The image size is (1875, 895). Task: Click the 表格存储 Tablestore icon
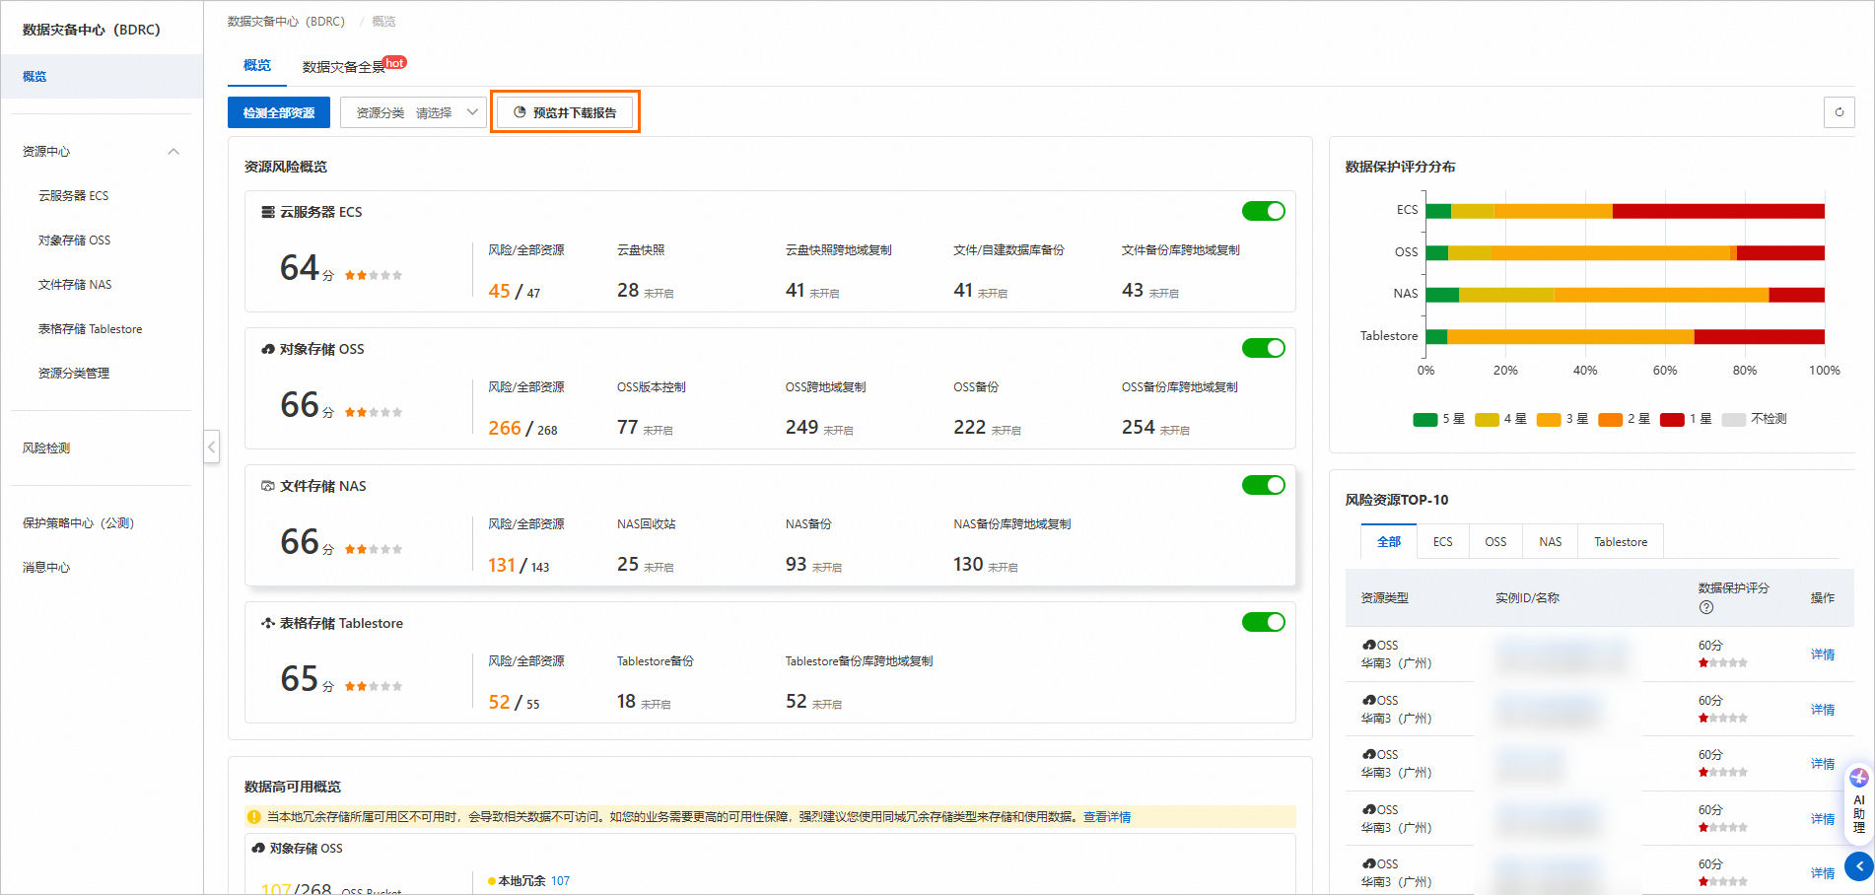point(267,623)
